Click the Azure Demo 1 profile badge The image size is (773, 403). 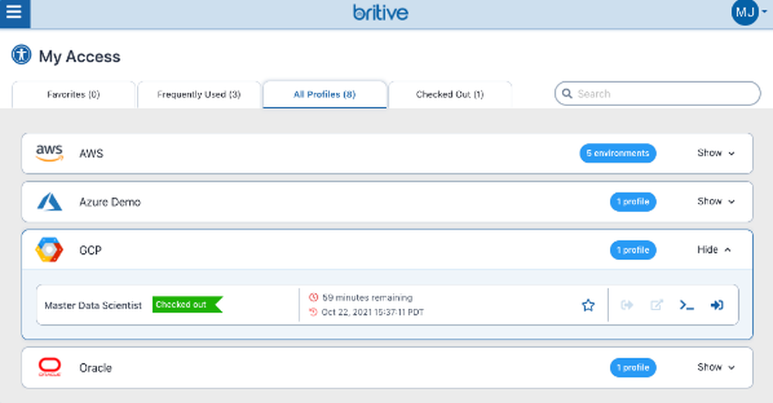[x=633, y=201]
